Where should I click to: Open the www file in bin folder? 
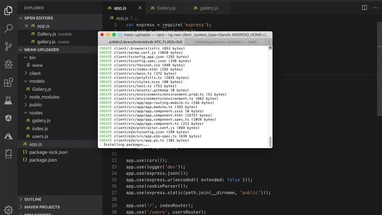coord(37,65)
